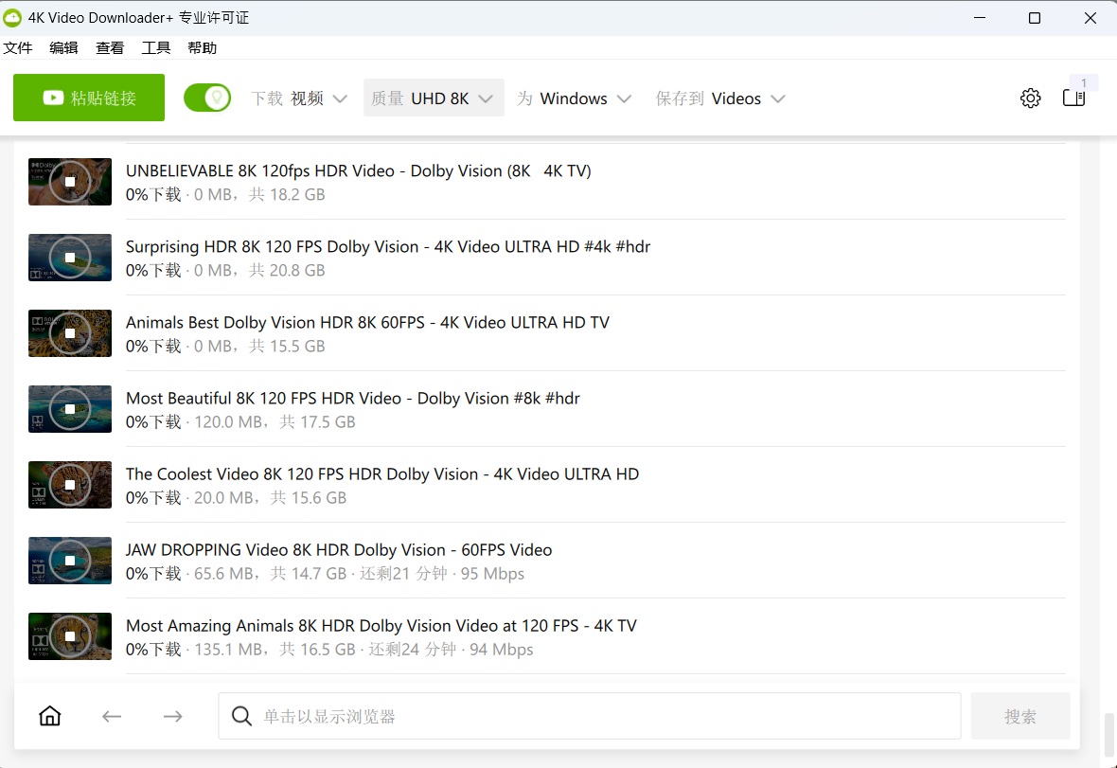Stop download of UNBELIEVABLE 8K 120fps video
1117x768 pixels.
[70, 182]
